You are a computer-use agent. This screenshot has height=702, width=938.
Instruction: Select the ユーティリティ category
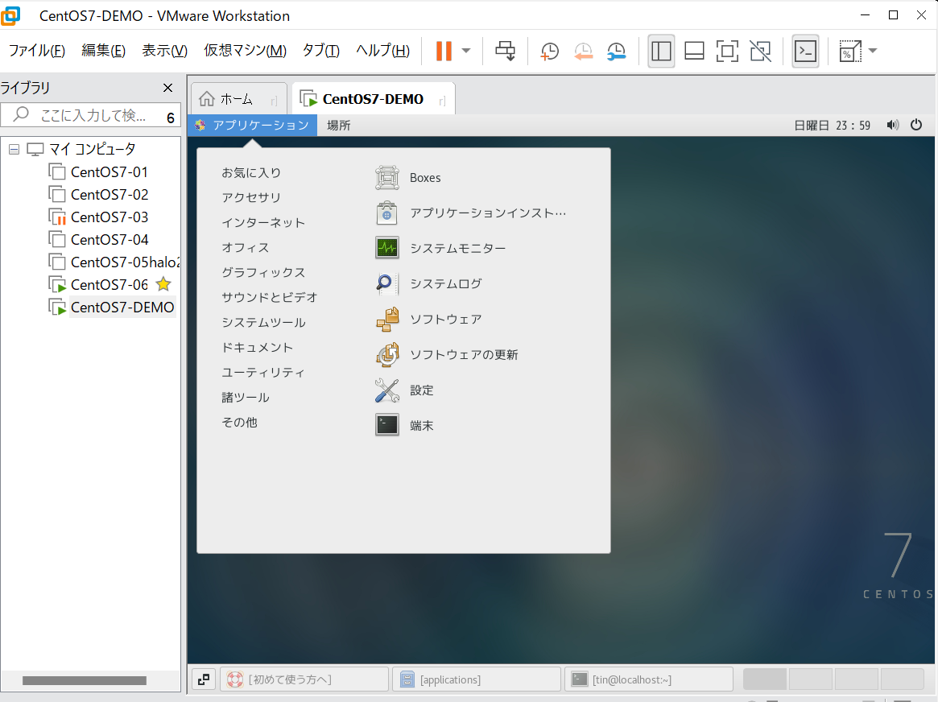[x=263, y=373]
